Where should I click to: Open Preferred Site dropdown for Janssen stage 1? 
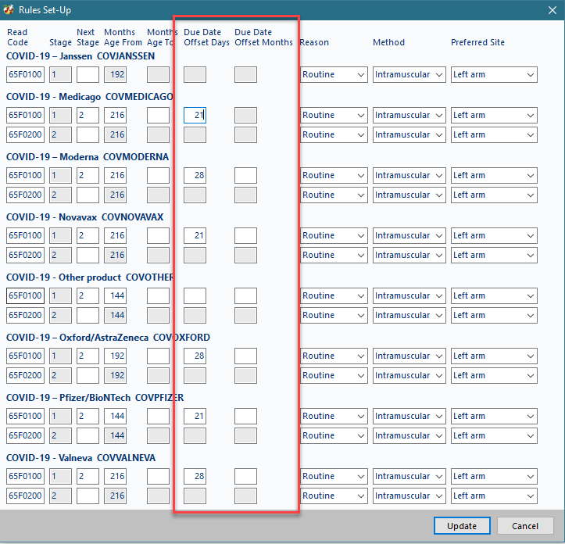click(x=494, y=74)
